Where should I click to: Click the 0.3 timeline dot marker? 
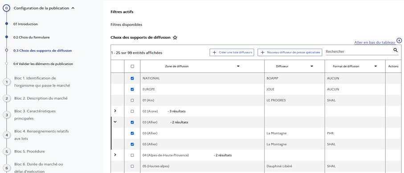point(6,50)
